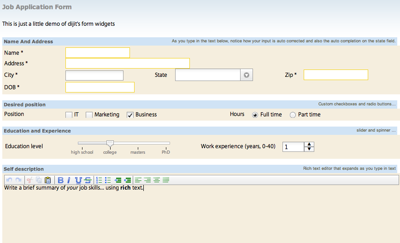This screenshot has width=400, height=243.
Task: Open the State dropdown arrow
Action: click(247, 75)
